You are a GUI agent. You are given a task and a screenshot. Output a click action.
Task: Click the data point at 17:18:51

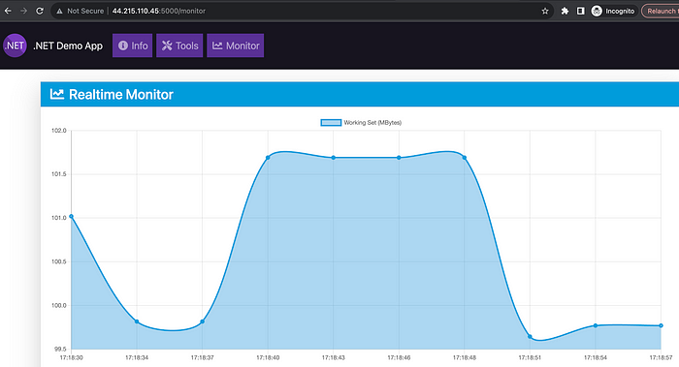tap(530, 336)
